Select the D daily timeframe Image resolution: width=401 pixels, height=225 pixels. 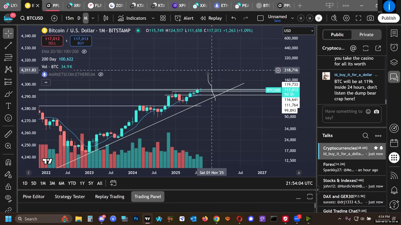(79, 18)
